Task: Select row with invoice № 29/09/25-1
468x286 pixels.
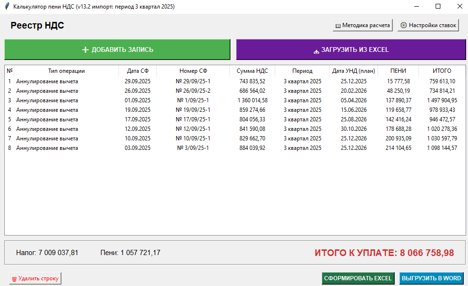Action: pyautogui.click(x=193, y=81)
